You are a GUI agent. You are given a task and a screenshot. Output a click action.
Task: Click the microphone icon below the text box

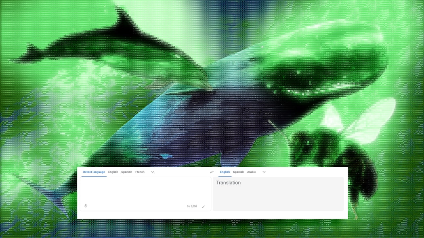(86, 206)
